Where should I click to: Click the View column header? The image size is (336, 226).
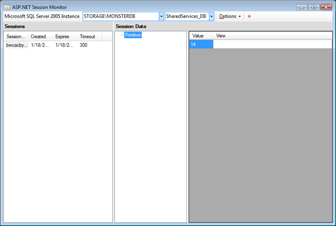272,36
